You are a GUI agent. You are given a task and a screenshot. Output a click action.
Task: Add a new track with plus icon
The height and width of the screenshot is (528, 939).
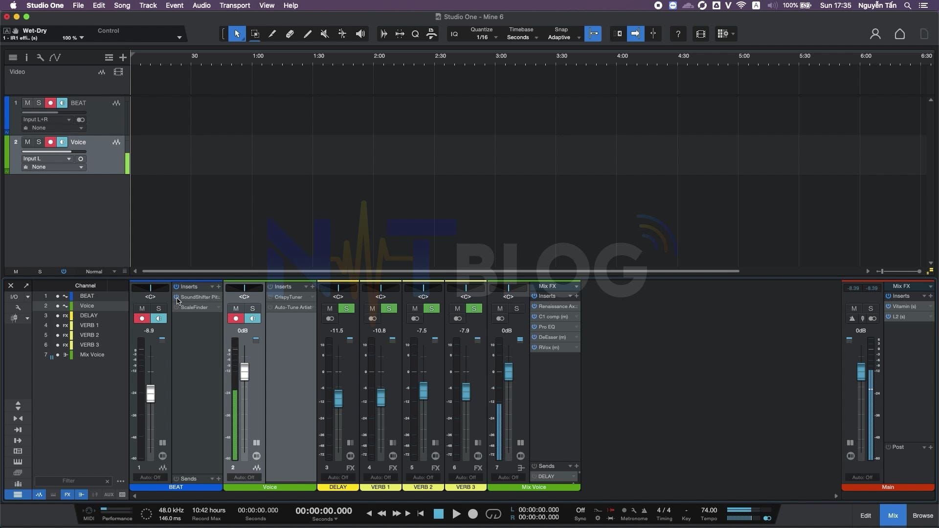click(123, 57)
